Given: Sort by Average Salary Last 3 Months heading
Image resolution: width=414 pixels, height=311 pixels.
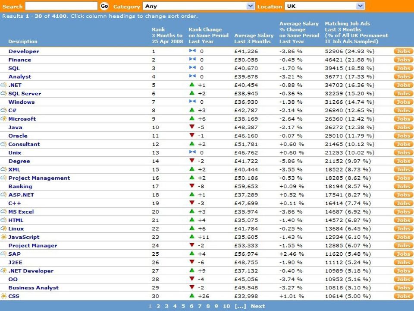Looking at the screenshot, I should pyautogui.click(x=254, y=38).
